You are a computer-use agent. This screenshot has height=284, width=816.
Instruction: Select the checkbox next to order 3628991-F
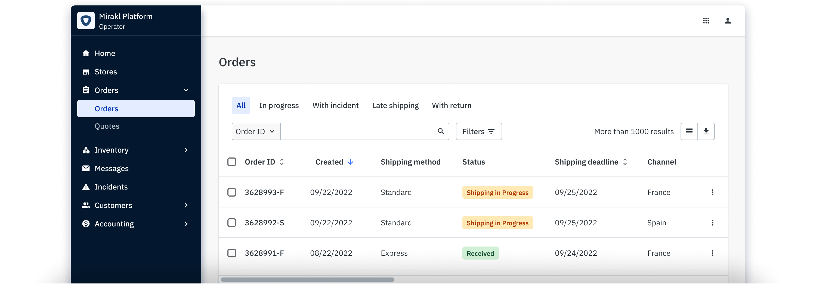(x=232, y=253)
